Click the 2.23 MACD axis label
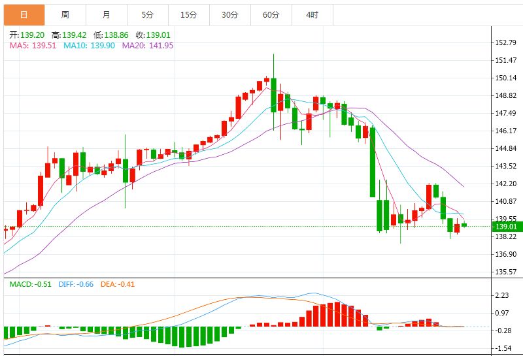 pyautogui.click(x=502, y=295)
